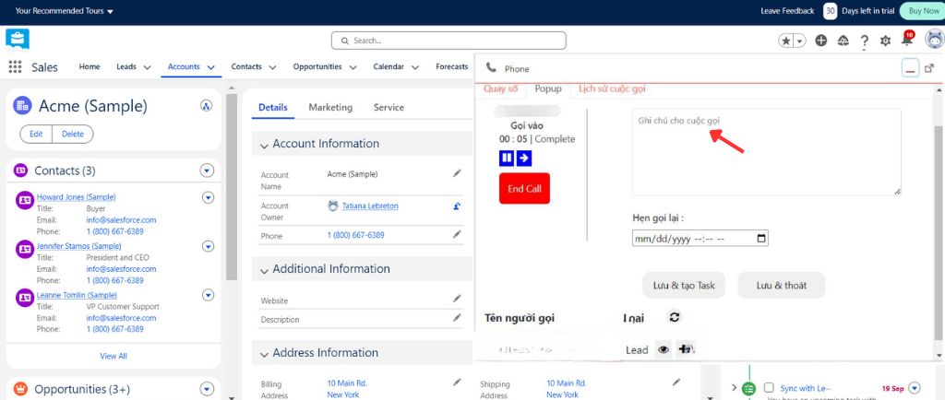Open the Help question mark icon
Screen dimensions: 945x400
pos(864,41)
